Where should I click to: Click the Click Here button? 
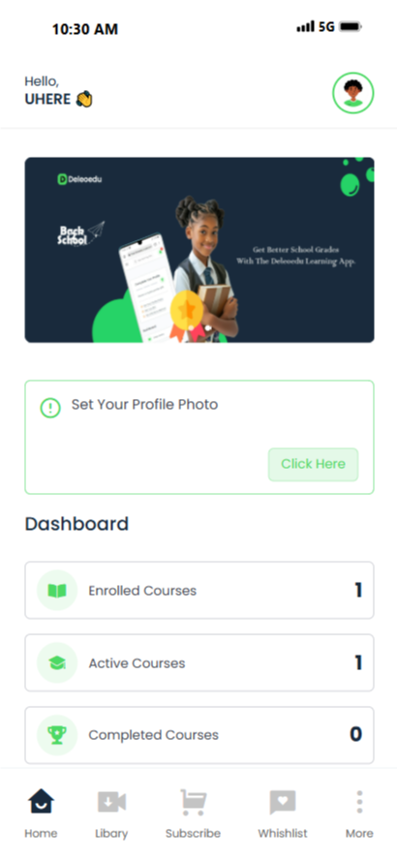[x=313, y=465]
